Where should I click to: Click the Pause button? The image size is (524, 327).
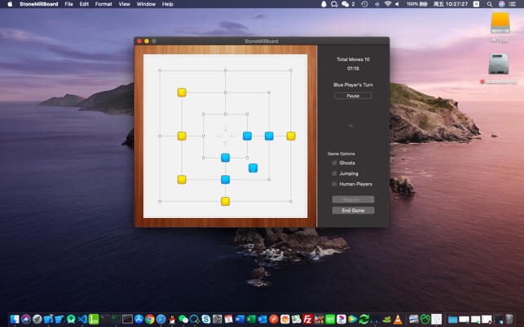point(353,96)
